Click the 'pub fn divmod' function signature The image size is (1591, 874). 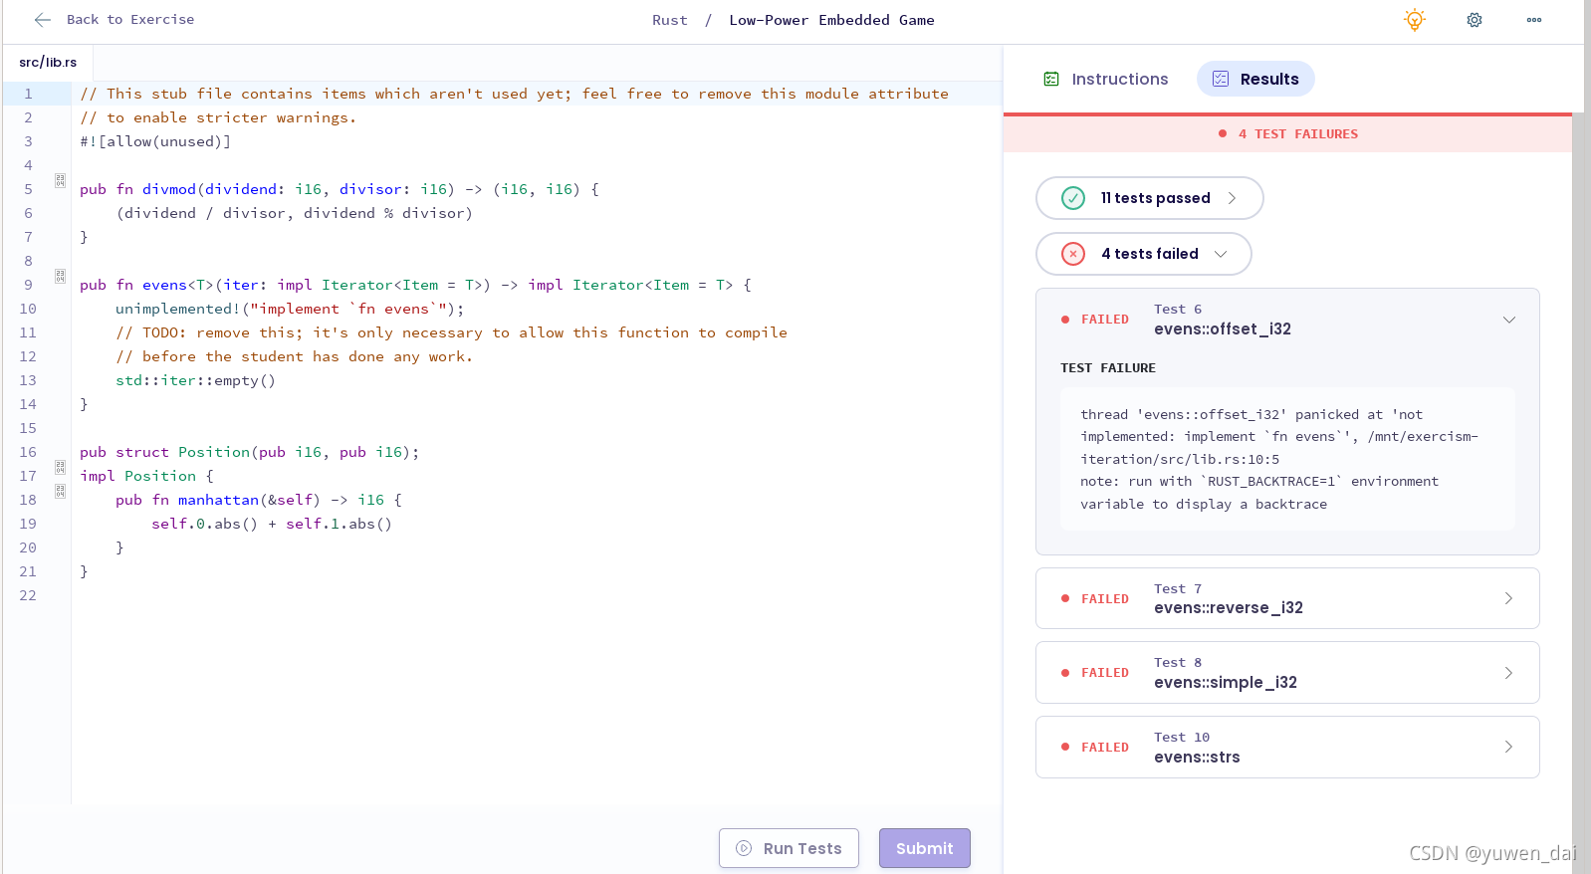[x=340, y=189]
